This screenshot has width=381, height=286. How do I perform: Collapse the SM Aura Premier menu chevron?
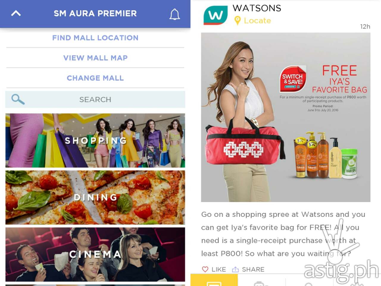coord(16,13)
